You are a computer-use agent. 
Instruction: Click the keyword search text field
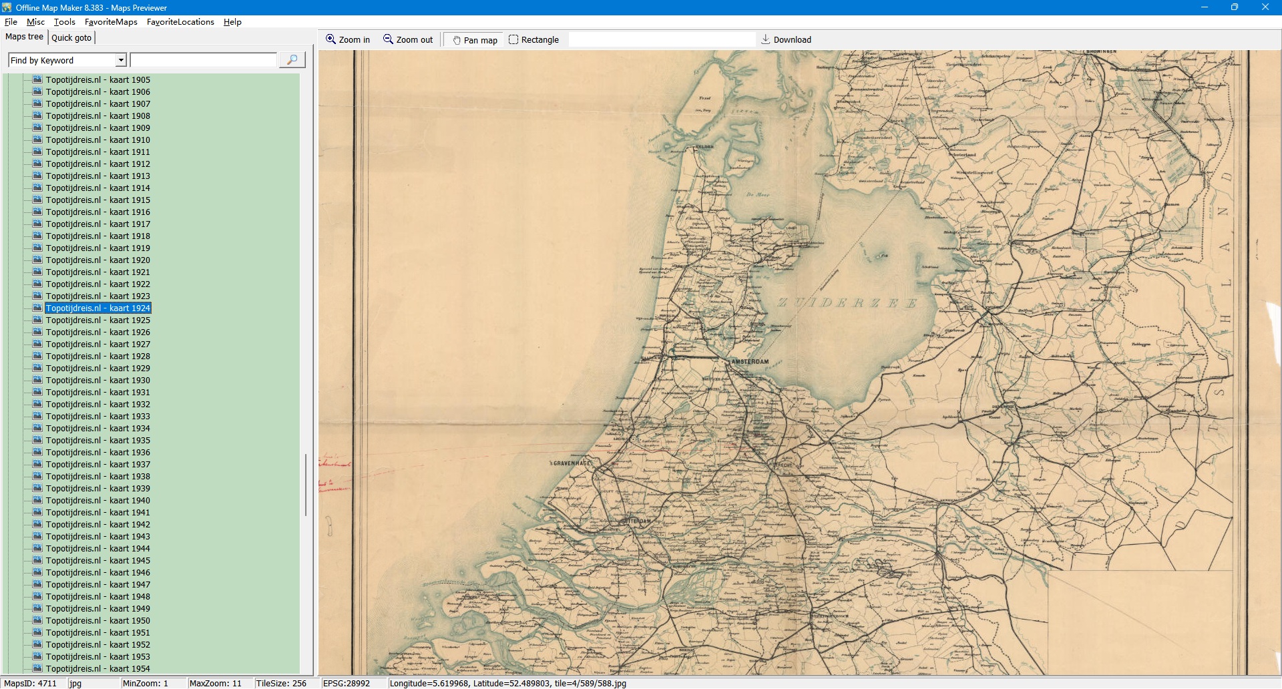pyautogui.click(x=203, y=60)
